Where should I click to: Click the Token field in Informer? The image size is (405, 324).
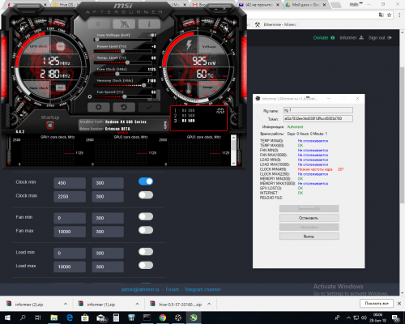click(x=318, y=118)
